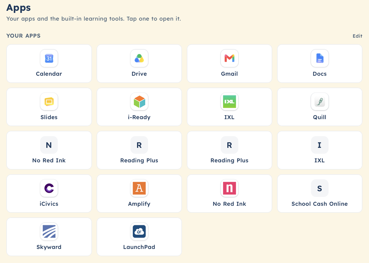Open Amplify with the orange A icon
This screenshot has width=369, height=263.
coord(139,188)
